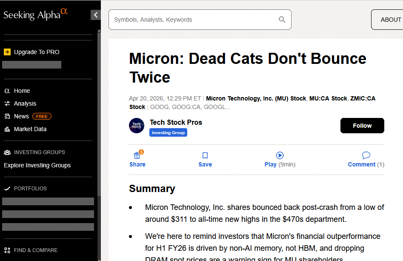Open Home from the sidebar
The image size is (403, 261).
(22, 91)
